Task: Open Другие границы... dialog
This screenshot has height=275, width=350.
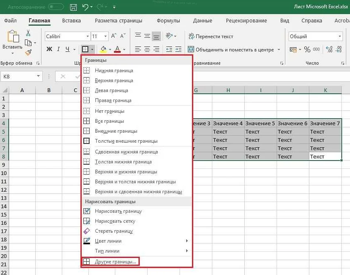Action: click(115, 262)
